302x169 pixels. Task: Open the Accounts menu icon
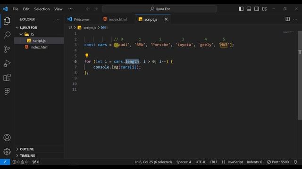coord(7,138)
